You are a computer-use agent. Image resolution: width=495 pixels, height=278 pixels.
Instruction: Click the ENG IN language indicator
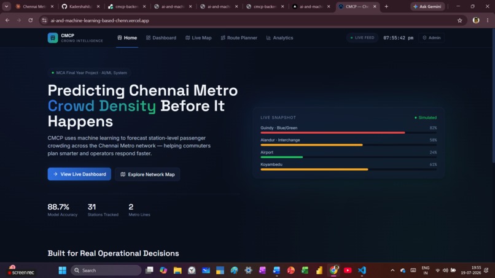coord(425,271)
